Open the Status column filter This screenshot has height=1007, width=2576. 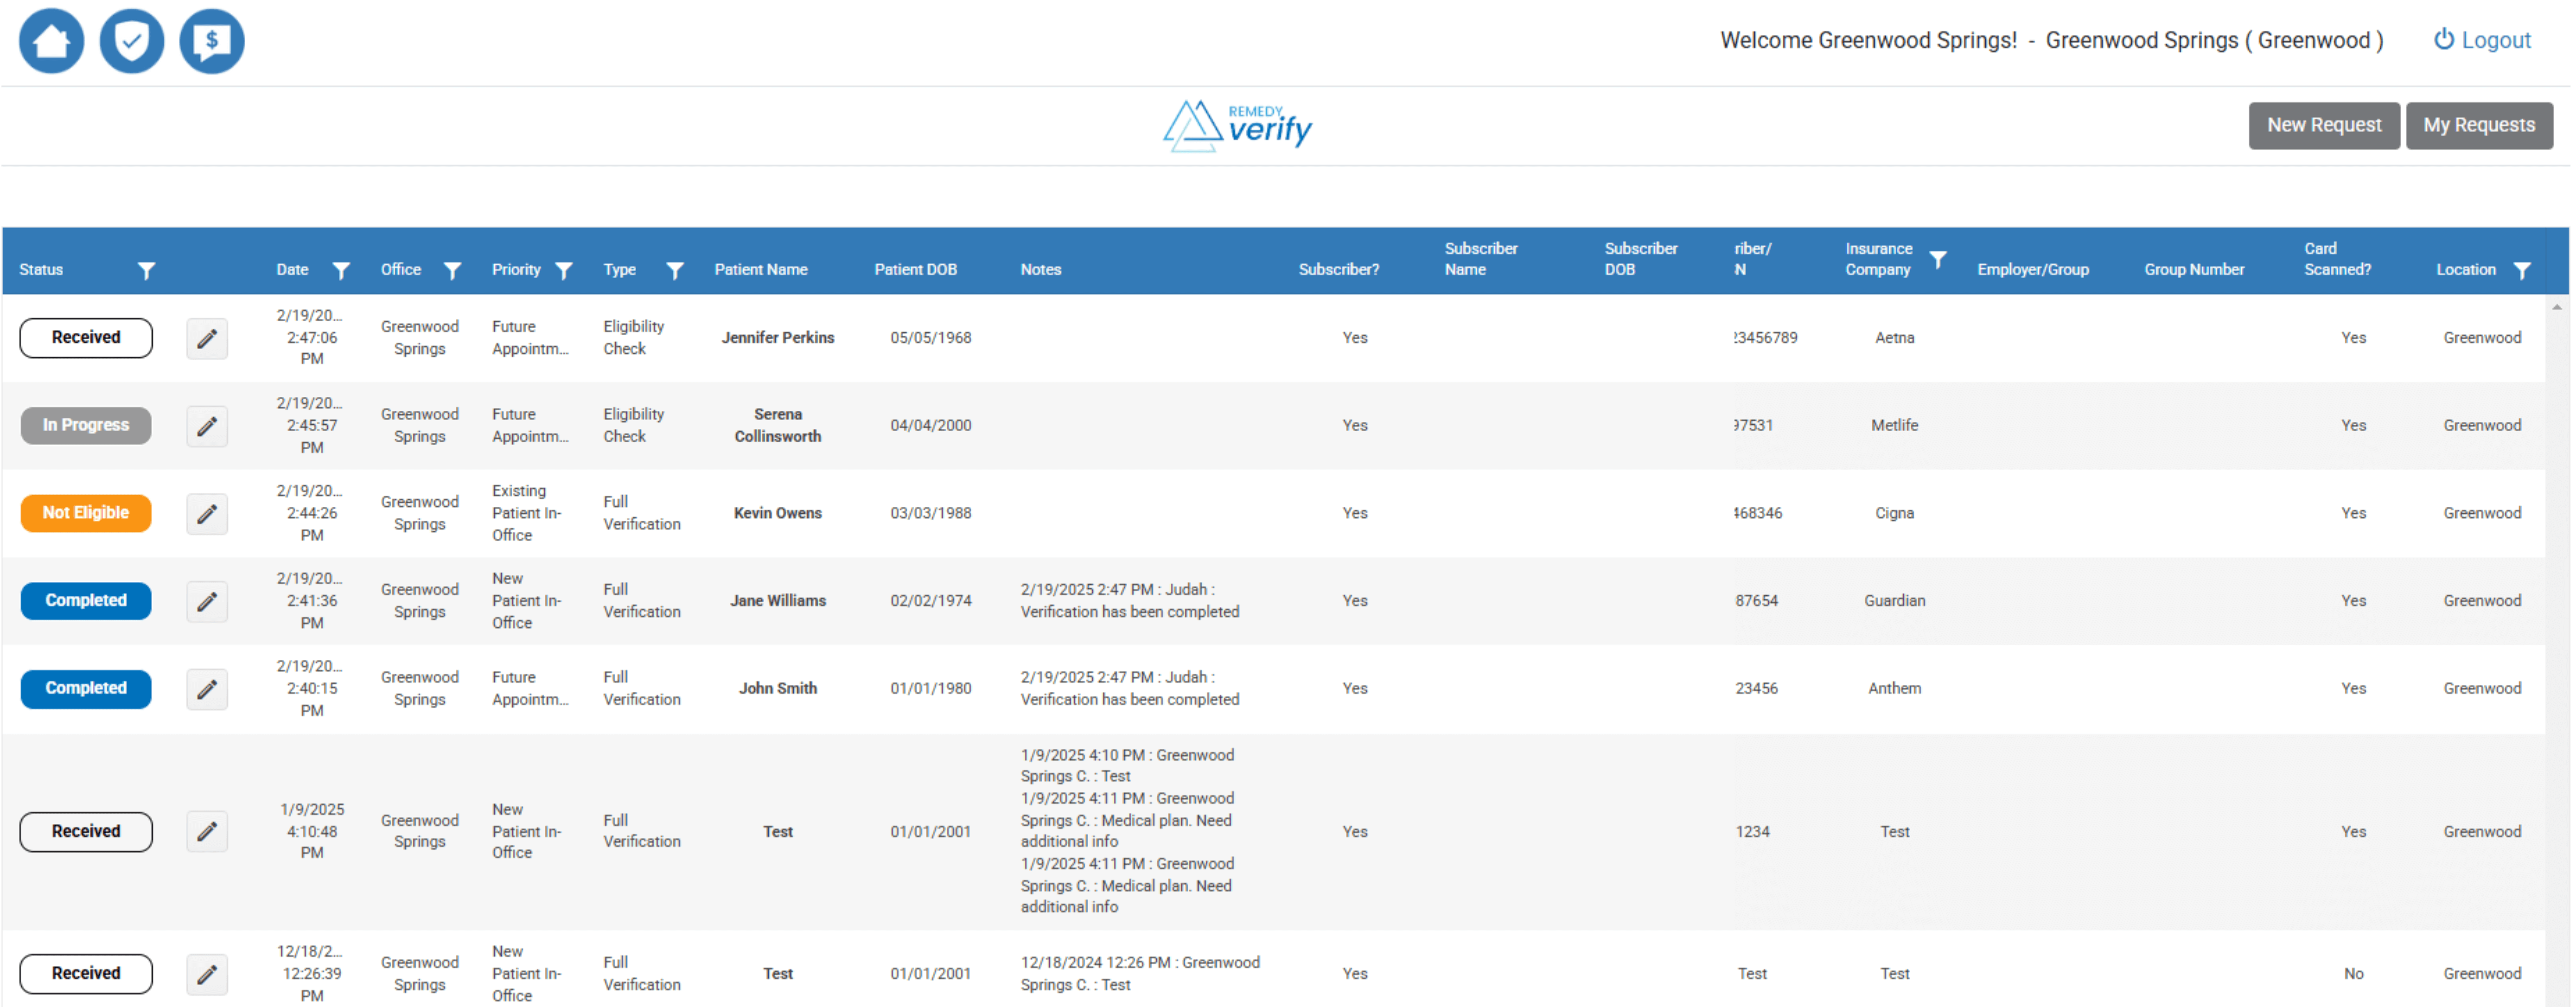tap(146, 270)
